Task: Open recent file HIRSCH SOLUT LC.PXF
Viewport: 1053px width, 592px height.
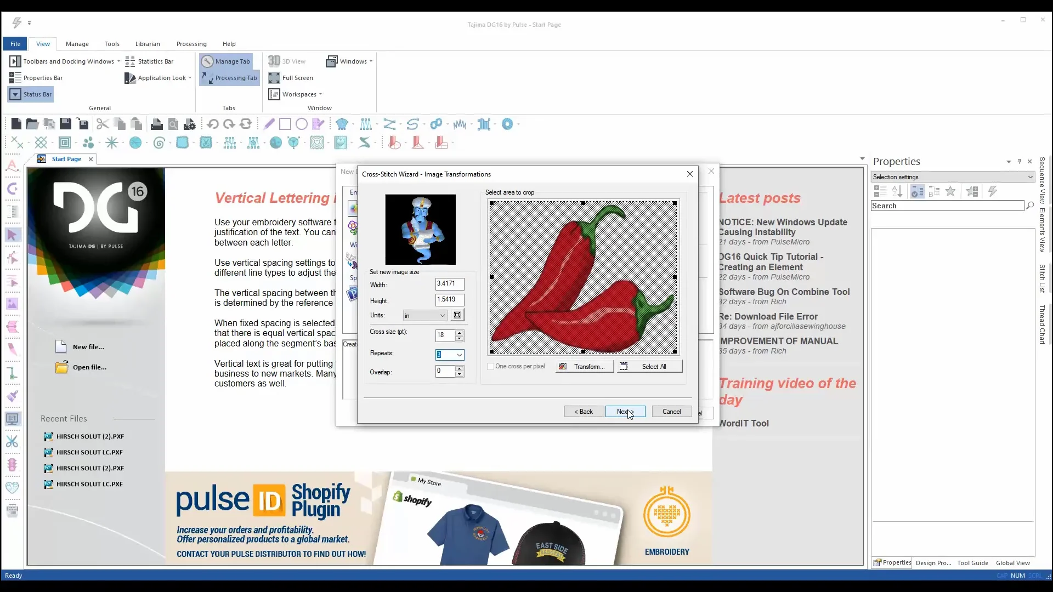Action: tap(89, 452)
